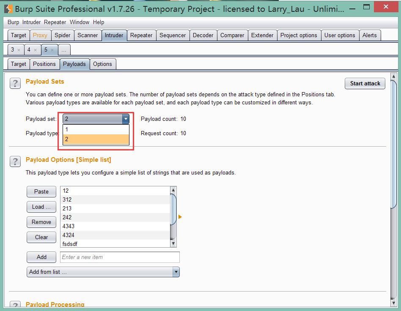Minimize the Burp Suite window
The height and width of the screenshot is (311, 401).
tap(352, 9)
